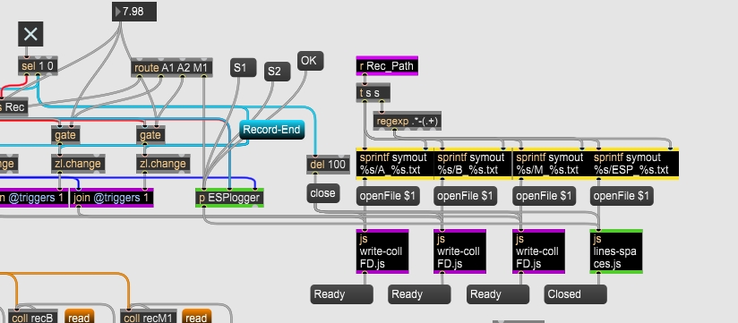Image resolution: width=738 pixels, height=323 pixels.
Task: Select the sprintf symout %s/B_%s.txt object
Action: [473, 164]
